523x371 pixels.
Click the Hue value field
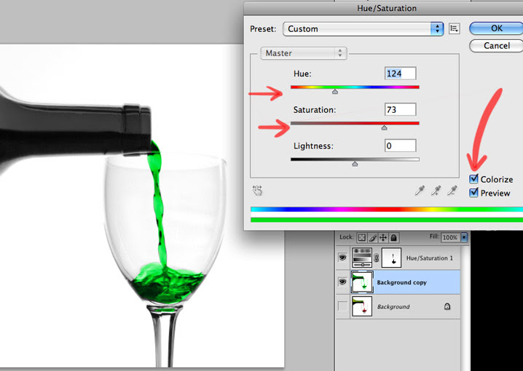click(400, 73)
